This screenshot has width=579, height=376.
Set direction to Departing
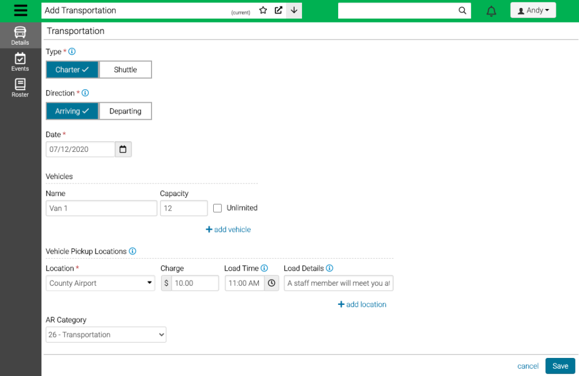tap(126, 111)
